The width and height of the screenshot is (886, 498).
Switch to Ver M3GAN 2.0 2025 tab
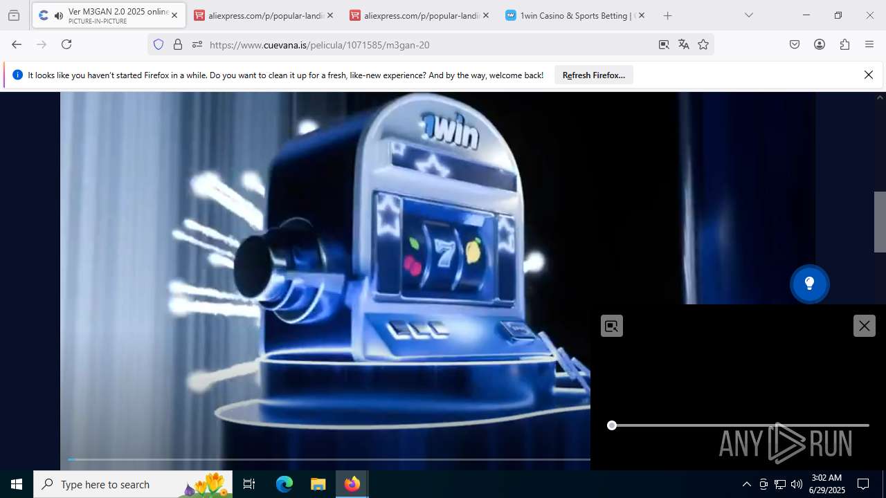coord(108,15)
